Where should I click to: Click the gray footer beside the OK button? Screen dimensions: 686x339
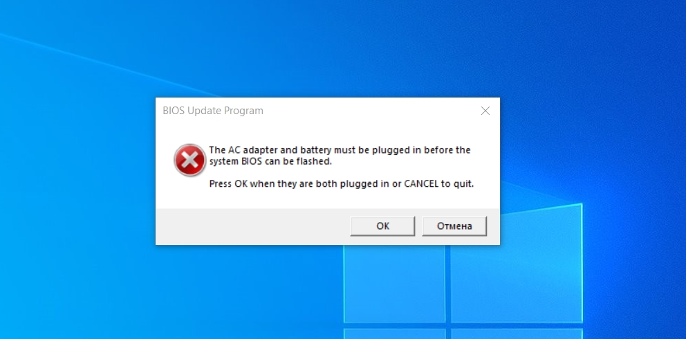coord(253,226)
